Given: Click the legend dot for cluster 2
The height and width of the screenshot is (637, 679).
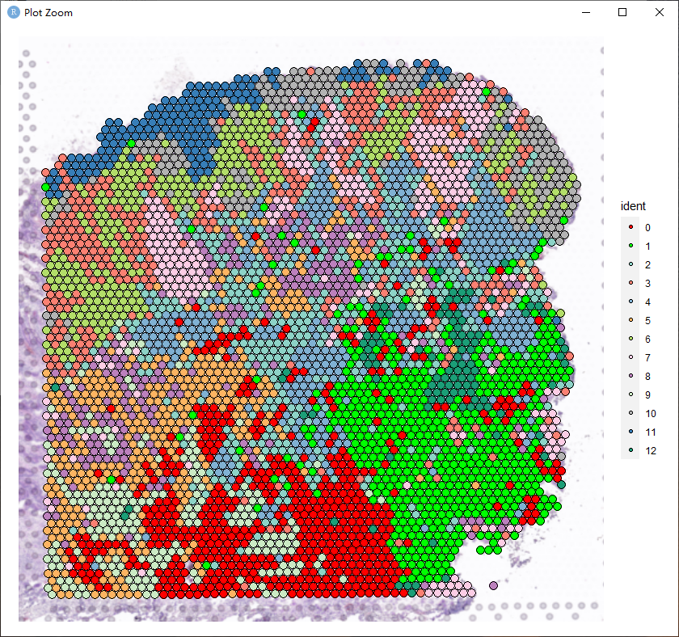Looking at the screenshot, I should coord(631,264).
